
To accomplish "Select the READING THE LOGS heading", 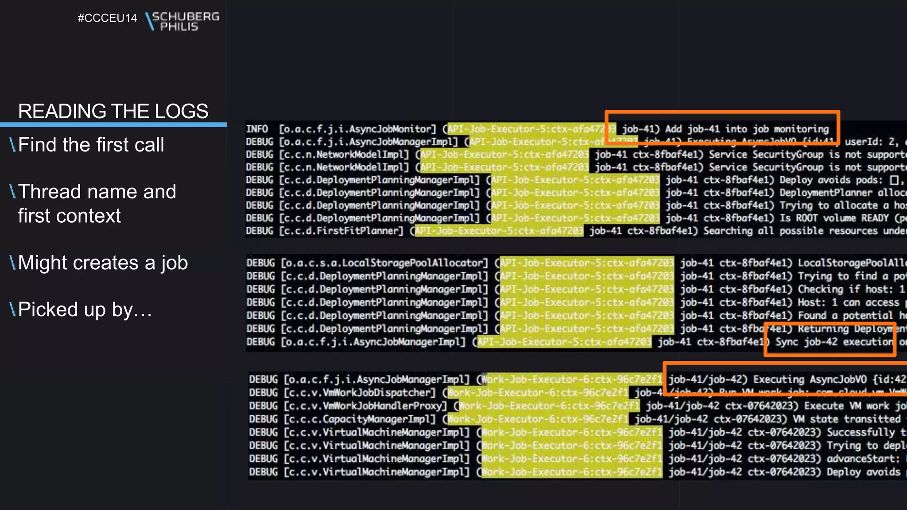I will [x=113, y=111].
